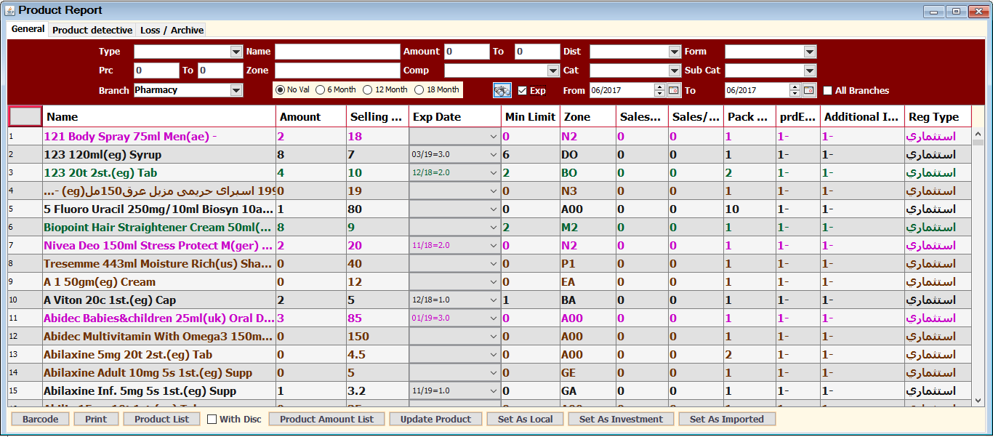The width and height of the screenshot is (993, 437).
Task: Click the Product Amount List button
Action: tap(327, 419)
